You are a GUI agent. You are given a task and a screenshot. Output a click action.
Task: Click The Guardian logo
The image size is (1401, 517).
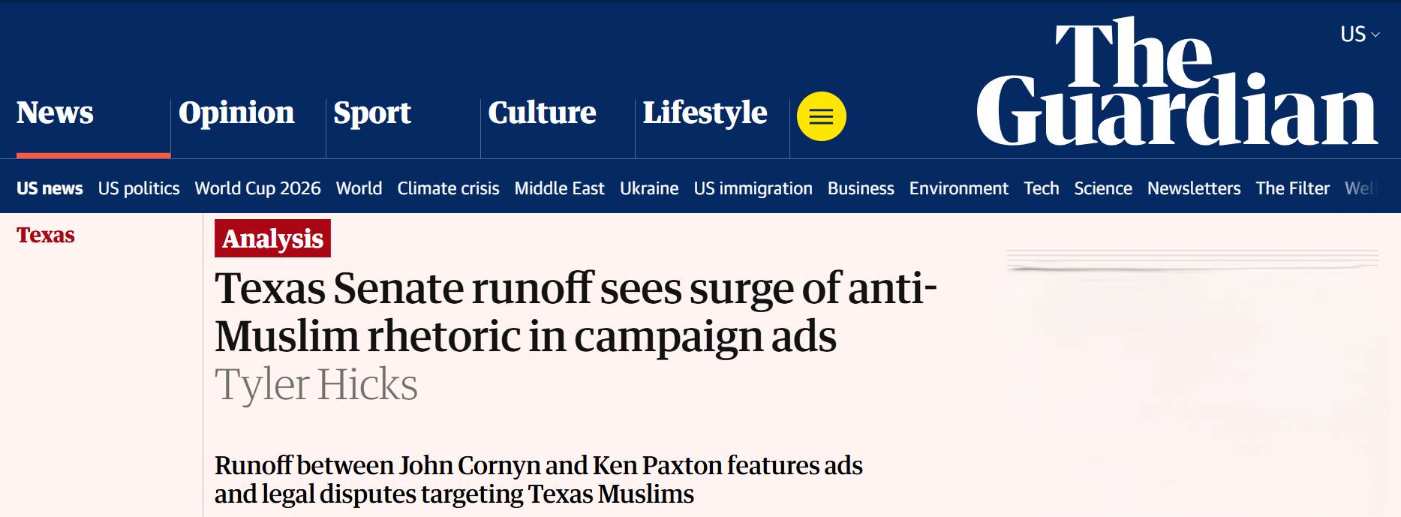[1177, 82]
